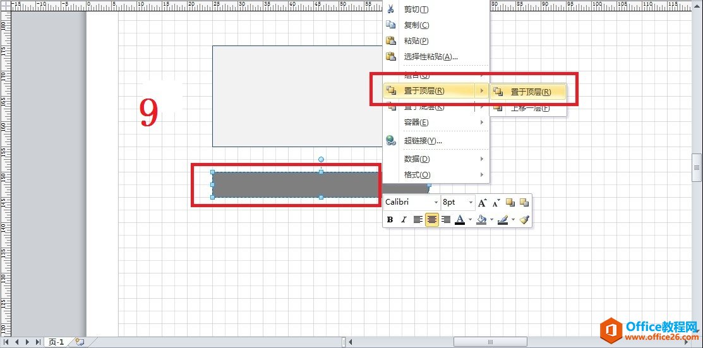Open the Calibri font name dropdown
703x348 pixels.
(x=436, y=203)
